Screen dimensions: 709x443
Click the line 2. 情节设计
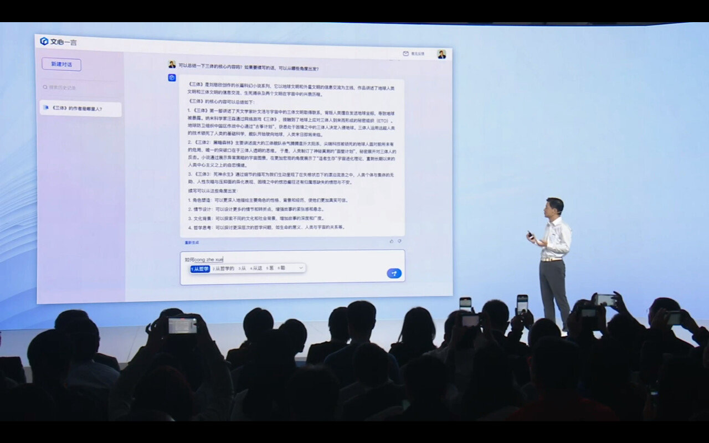pos(255,209)
